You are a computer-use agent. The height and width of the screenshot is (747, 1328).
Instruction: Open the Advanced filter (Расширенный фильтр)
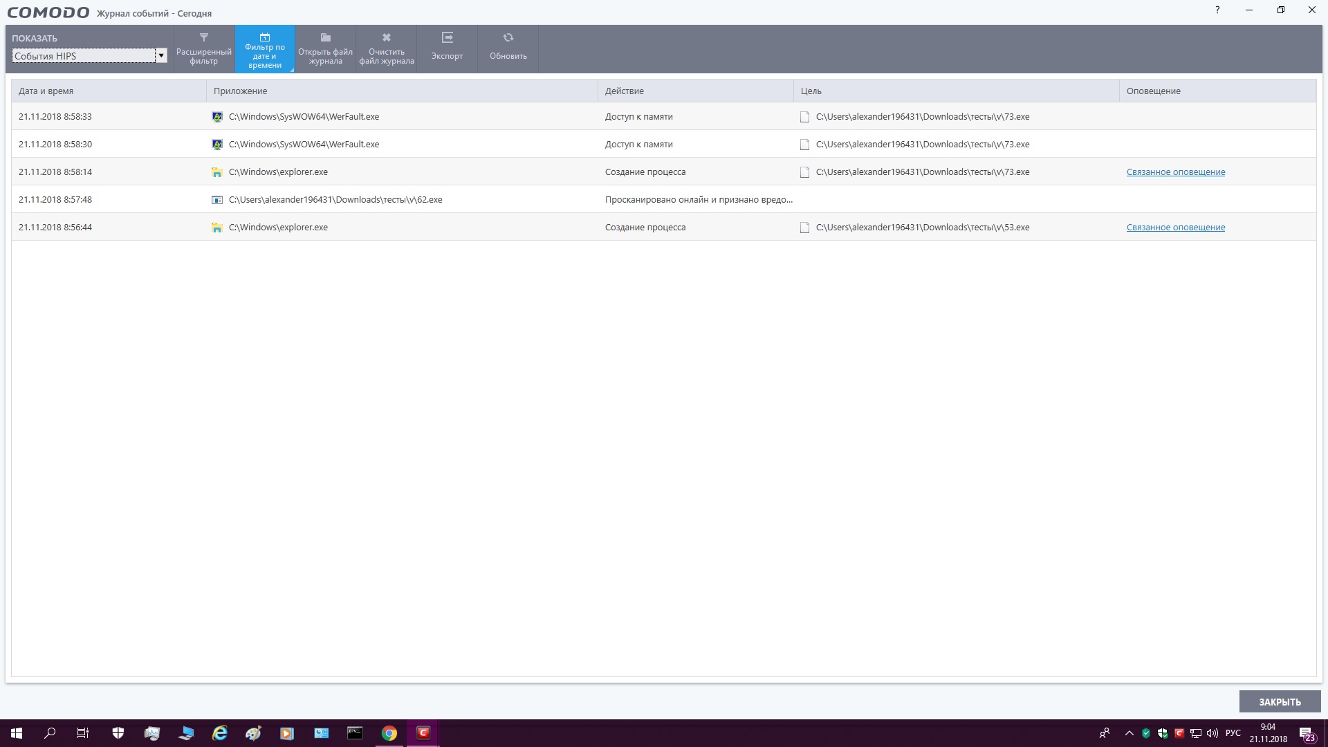(x=204, y=48)
